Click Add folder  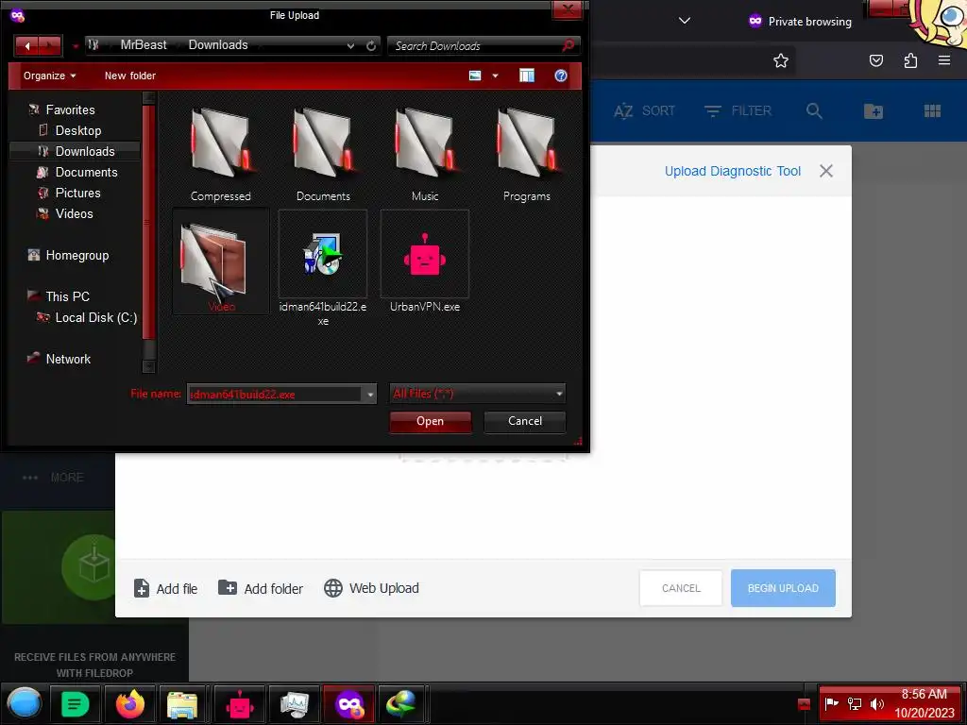point(261,588)
